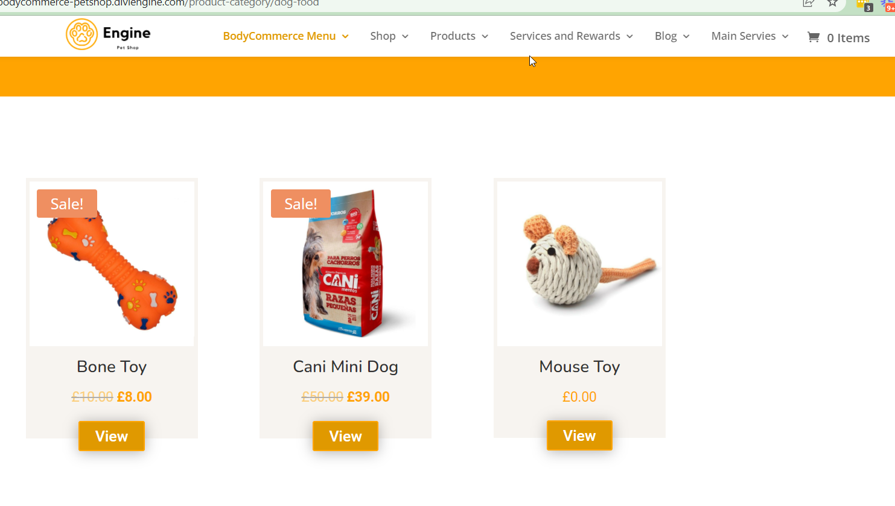The width and height of the screenshot is (895, 506).
Task: Open the Products menu item
Action: coord(453,36)
